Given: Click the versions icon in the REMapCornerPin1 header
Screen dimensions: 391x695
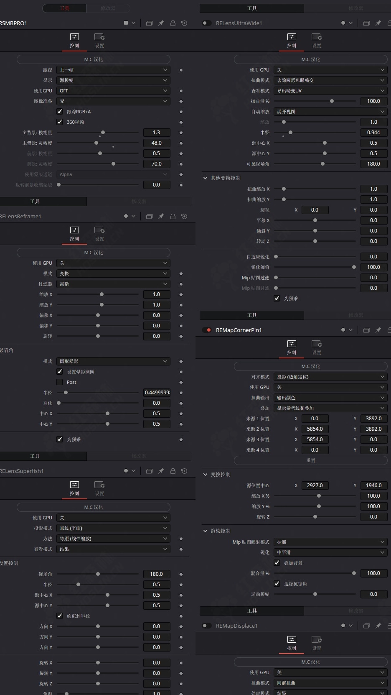Looking at the screenshot, I should pos(366,330).
